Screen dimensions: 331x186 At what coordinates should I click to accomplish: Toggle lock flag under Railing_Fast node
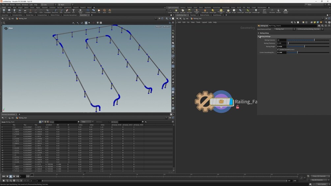[237, 107]
